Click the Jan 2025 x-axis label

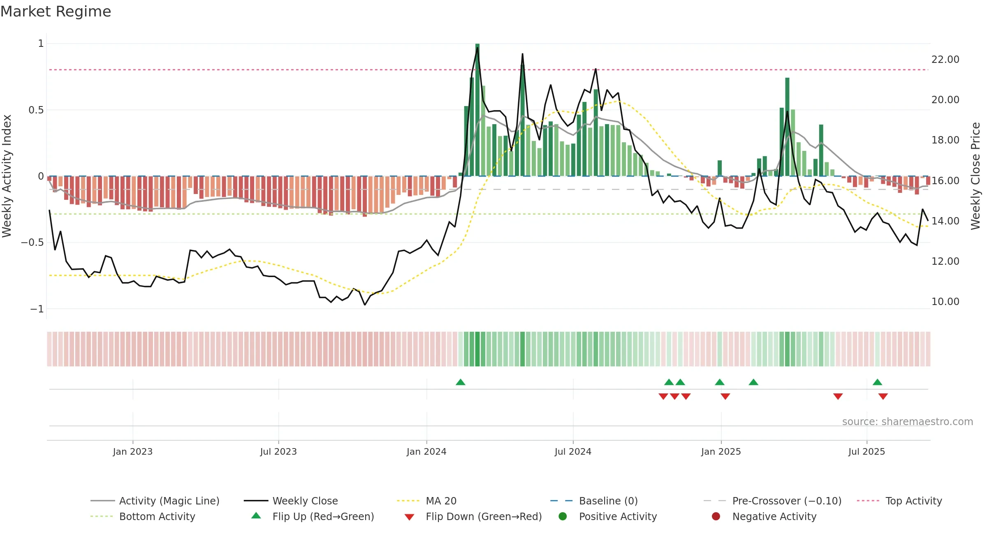(721, 452)
